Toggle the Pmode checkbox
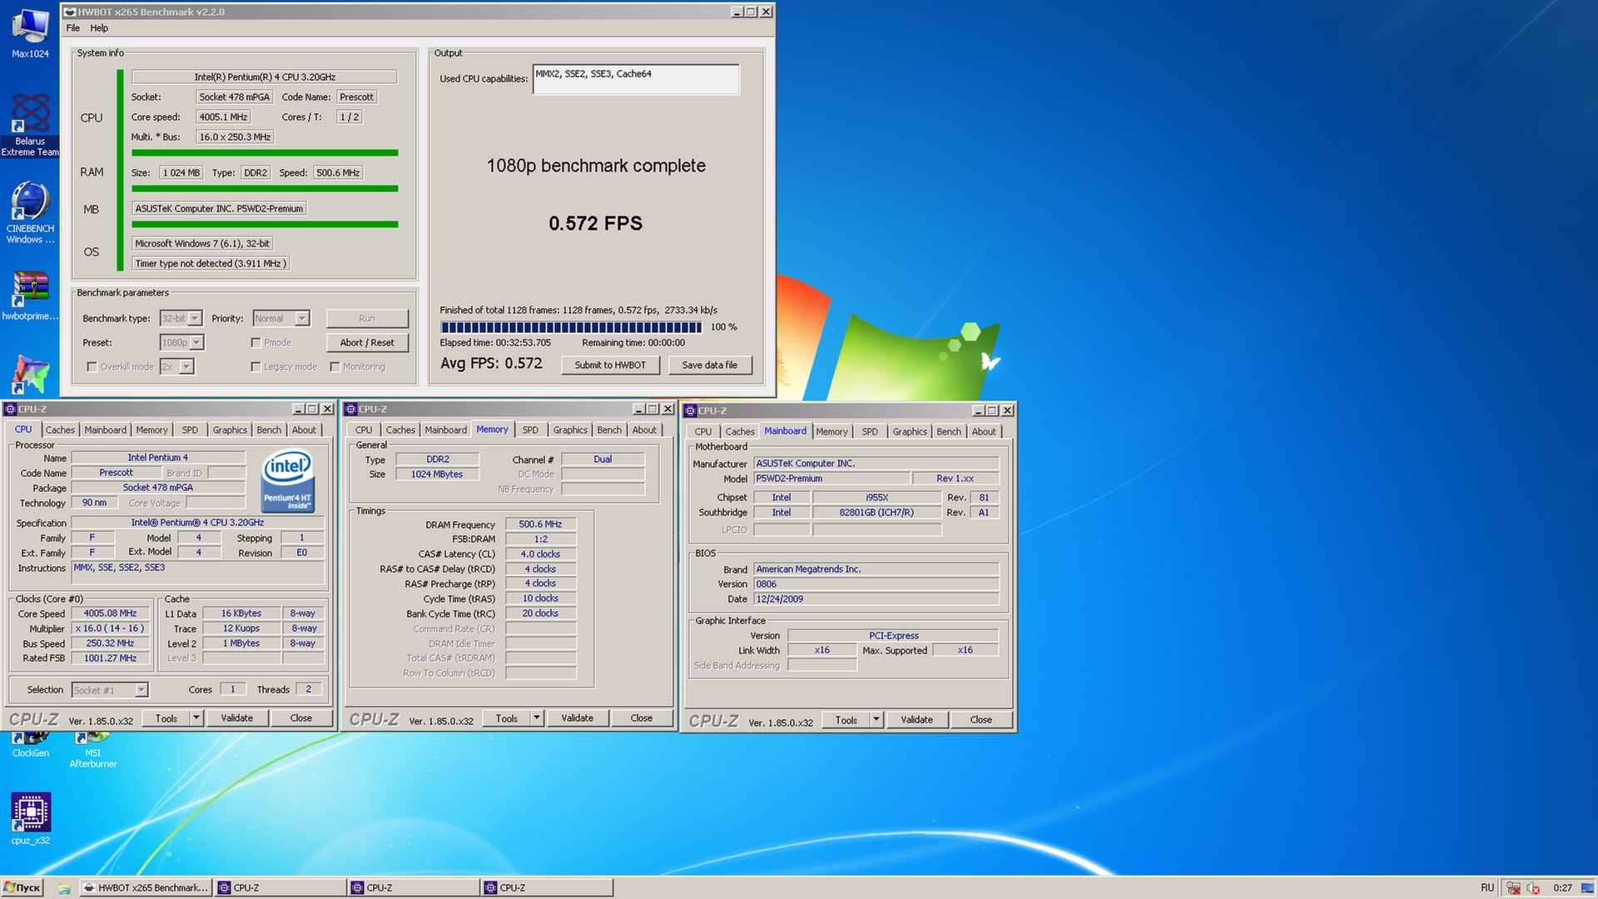 [256, 342]
